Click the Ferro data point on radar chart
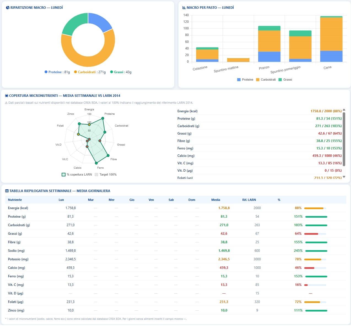 96,163
